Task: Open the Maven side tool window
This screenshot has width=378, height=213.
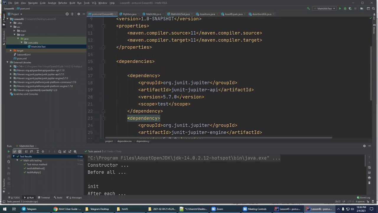Action: click(374, 30)
